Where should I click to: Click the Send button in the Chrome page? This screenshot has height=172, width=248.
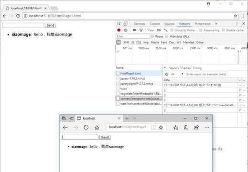[50, 25]
